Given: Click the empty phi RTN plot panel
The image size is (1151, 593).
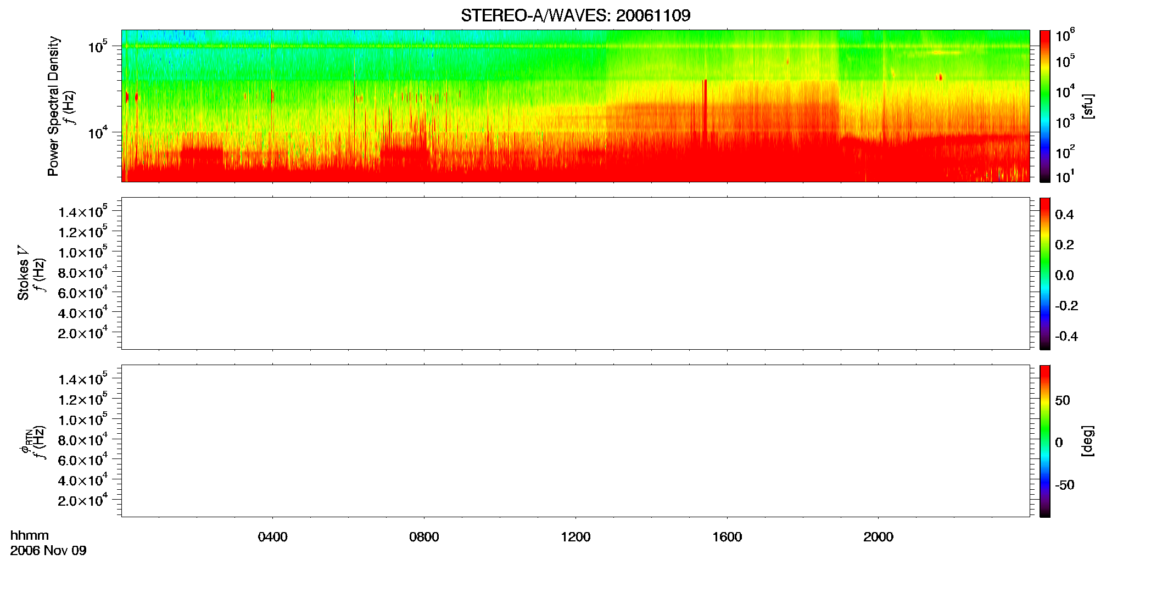Looking at the screenshot, I should tap(575, 441).
